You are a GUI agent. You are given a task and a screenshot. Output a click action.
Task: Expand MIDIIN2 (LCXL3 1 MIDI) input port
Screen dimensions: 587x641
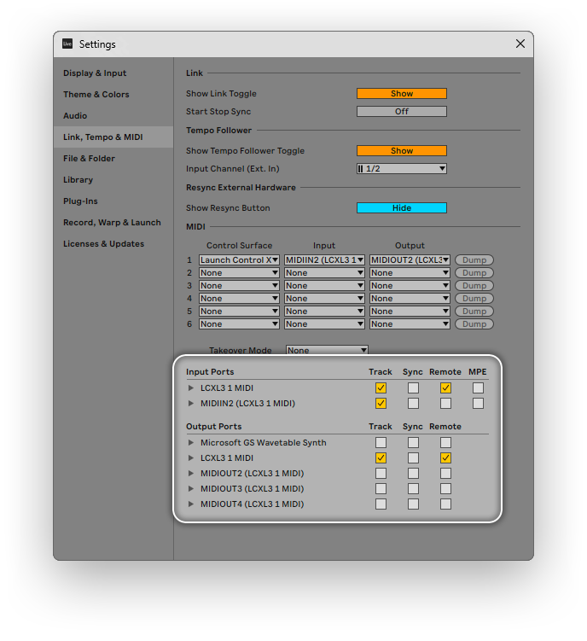(x=190, y=404)
